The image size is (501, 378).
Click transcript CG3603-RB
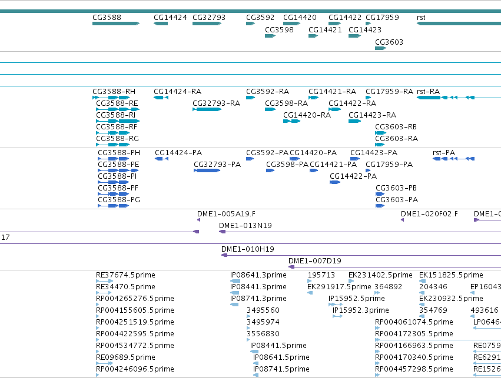pos(381,133)
